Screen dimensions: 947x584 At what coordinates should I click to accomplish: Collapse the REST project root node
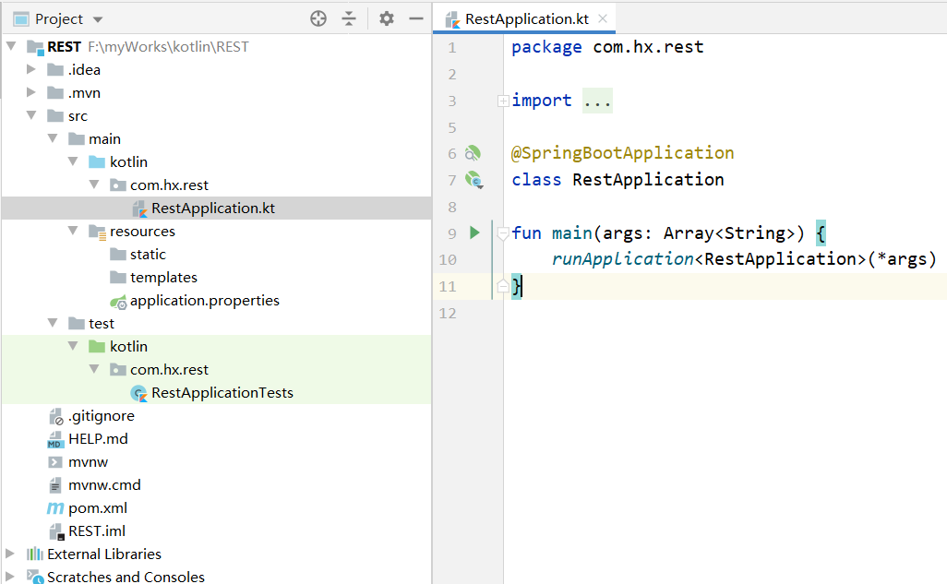tap(11, 46)
